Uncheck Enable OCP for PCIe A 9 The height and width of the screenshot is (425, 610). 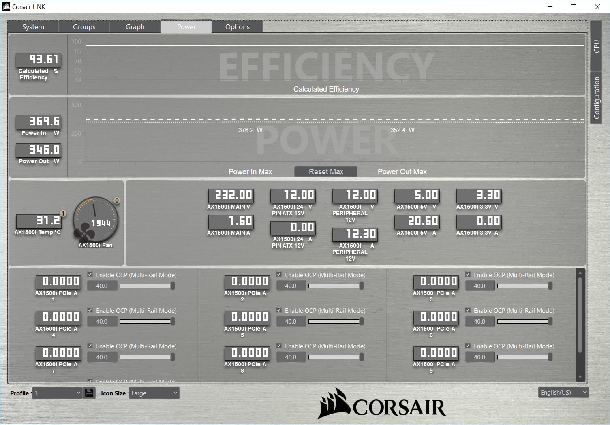click(x=468, y=346)
